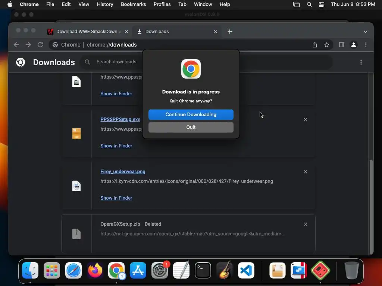
Task: Launch GarageBand from the Dock
Action: pos(224,270)
